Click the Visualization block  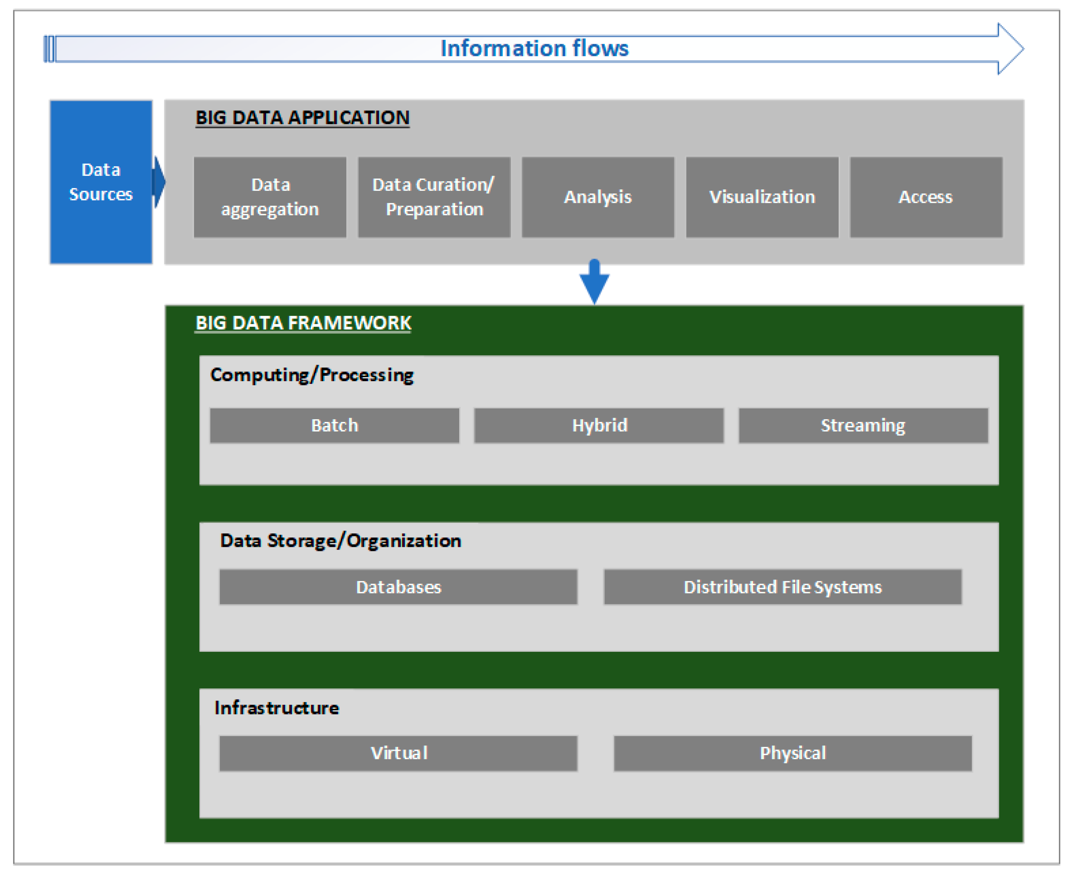(x=762, y=197)
